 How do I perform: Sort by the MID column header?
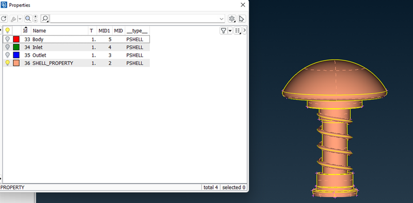point(119,31)
